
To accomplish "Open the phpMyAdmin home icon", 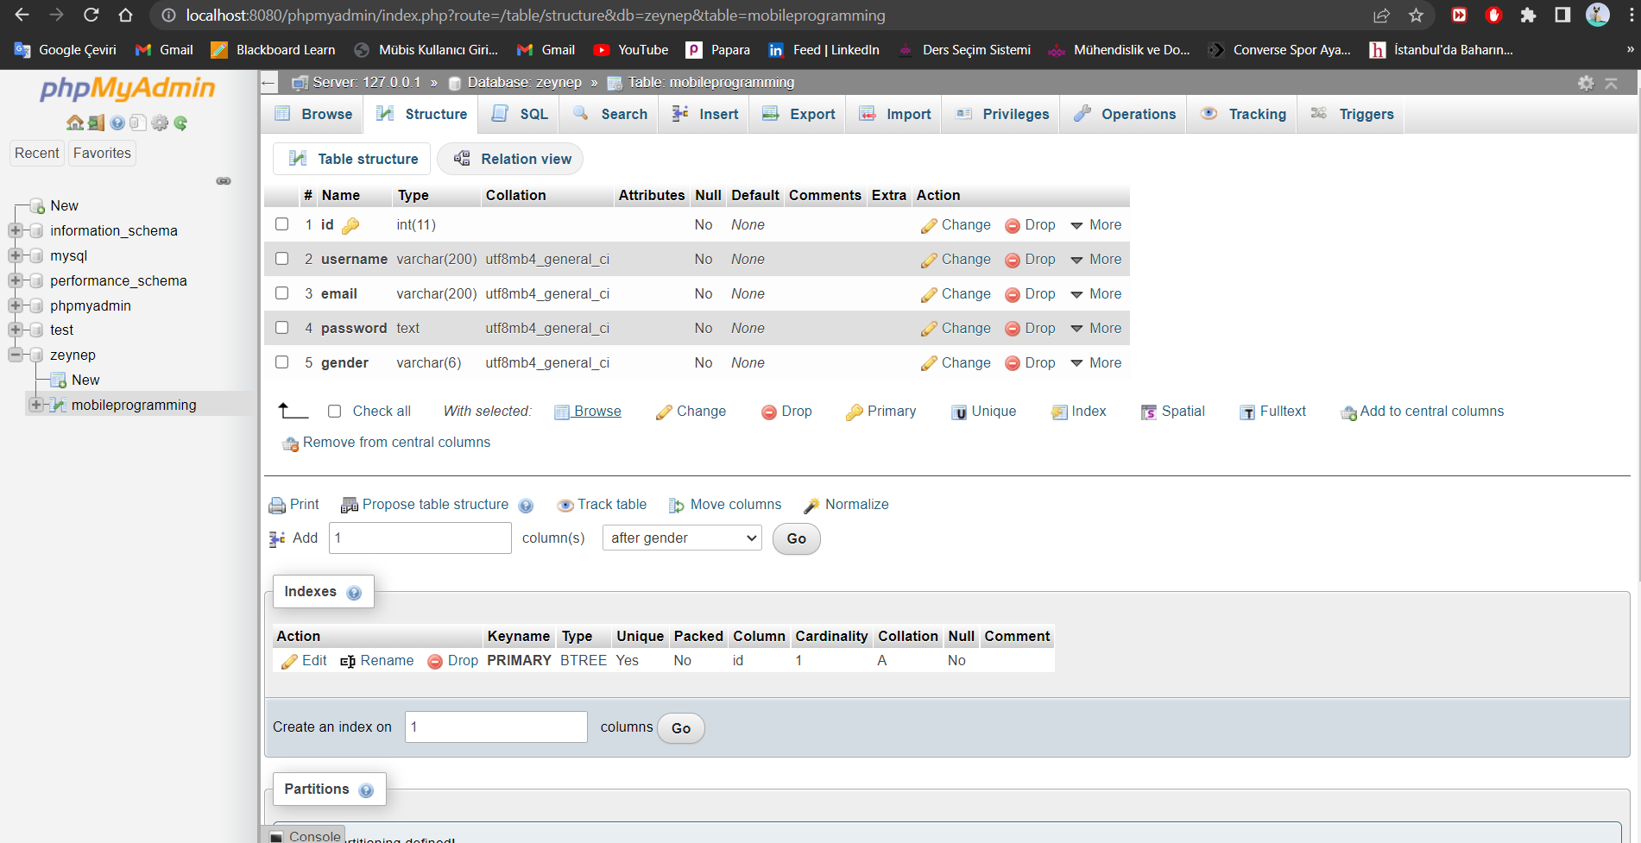I will pyautogui.click(x=74, y=123).
